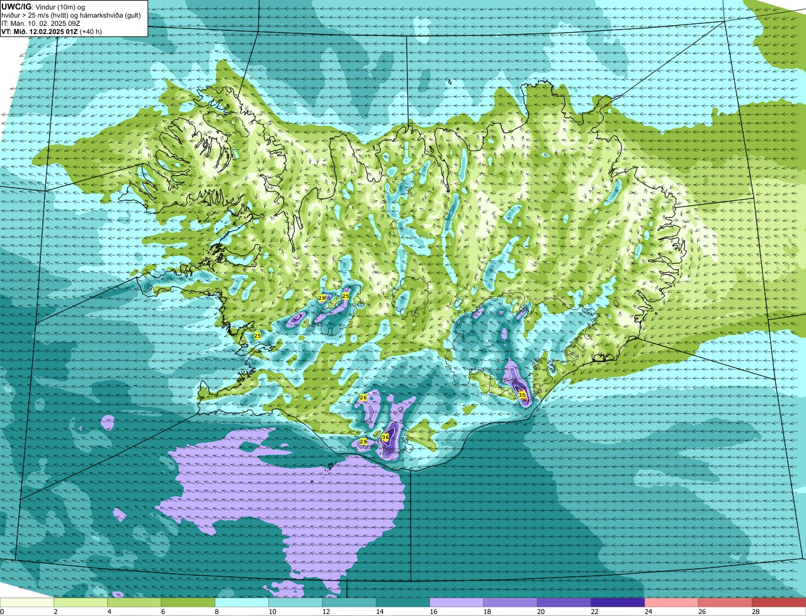Select the legend scale value 6
The width and height of the screenshot is (806, 616).
coord(162,612)
